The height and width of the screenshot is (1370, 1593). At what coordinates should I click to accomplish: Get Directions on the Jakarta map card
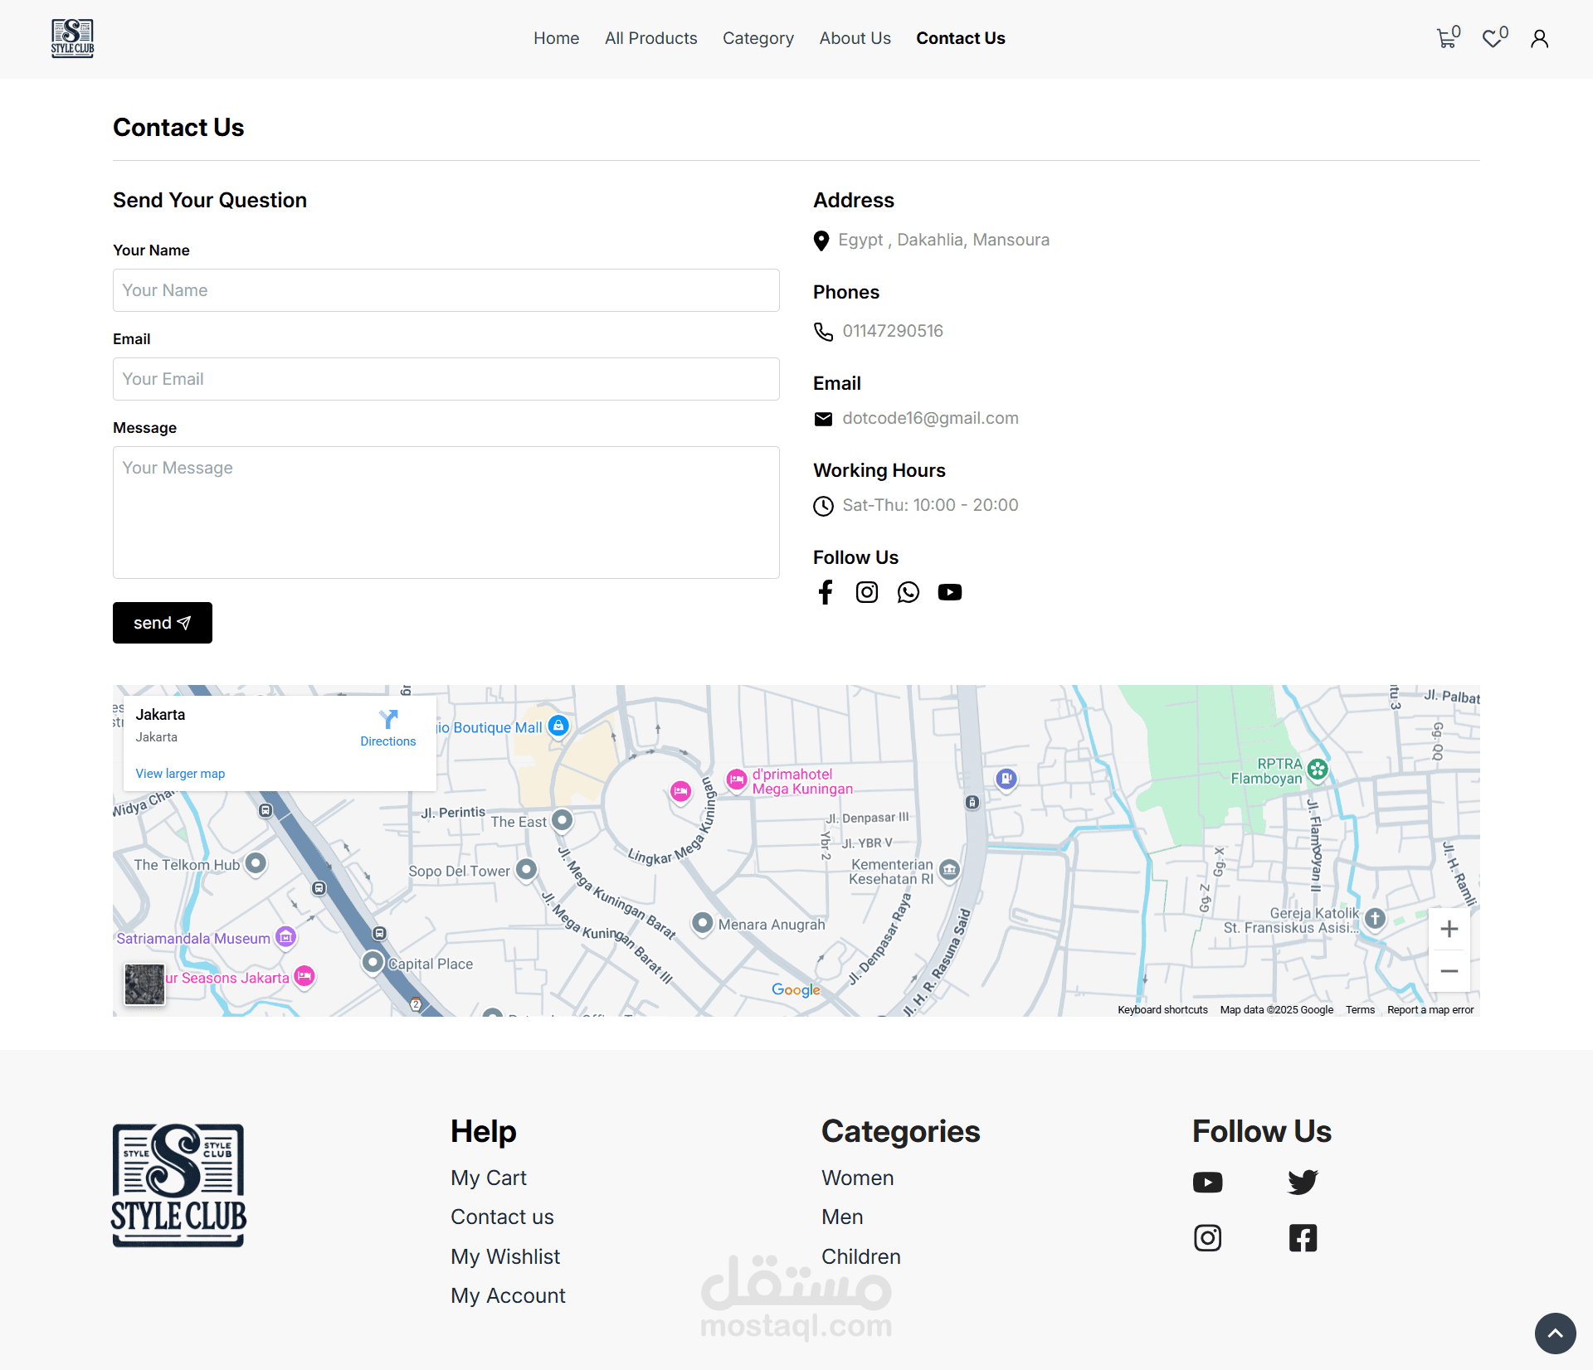pos(387,727)
